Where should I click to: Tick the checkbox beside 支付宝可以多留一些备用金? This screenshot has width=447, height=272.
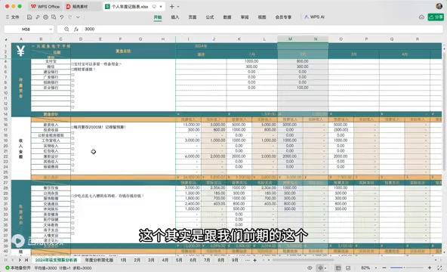[x=72, y=64]
